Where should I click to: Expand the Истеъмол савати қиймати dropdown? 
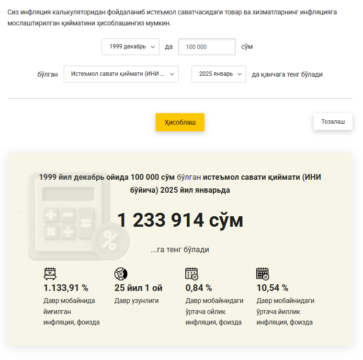(121, 74)
